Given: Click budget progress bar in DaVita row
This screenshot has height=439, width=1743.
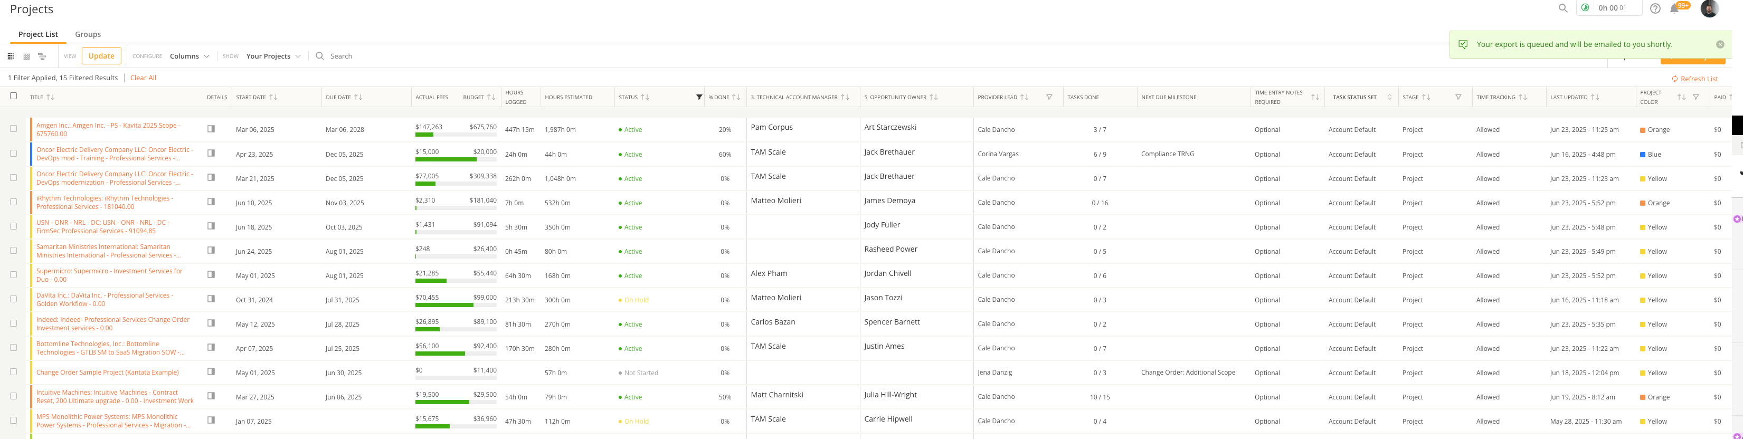Looking at the screenshot, I should (456, 305).
